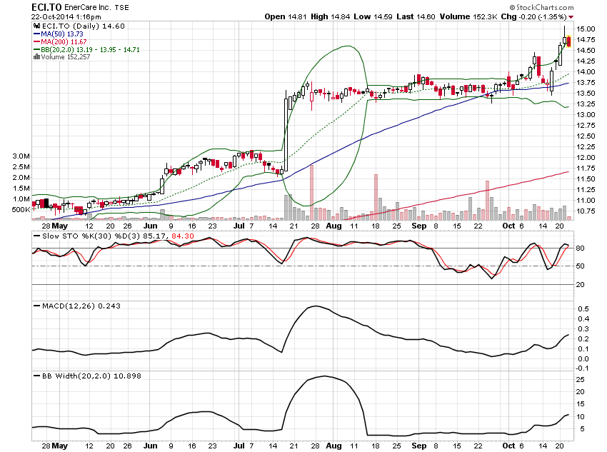The height and width of the screenshot is (452, 607).
Task: Click the ECI.TO (Daily) 14.60 legend entry
Action: [84, 26]
